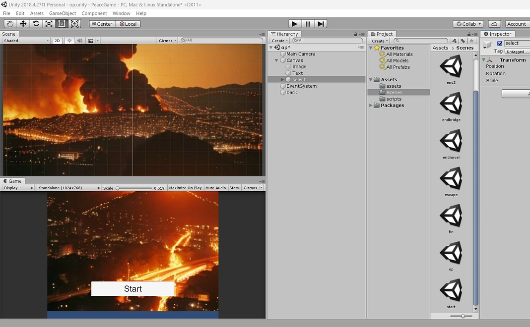This screenshot has width=530, height=327.
Task: Select the Scale tool
Action: 49,24
